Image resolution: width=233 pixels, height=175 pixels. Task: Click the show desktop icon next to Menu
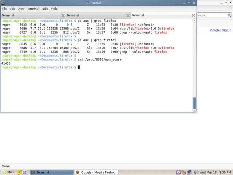click(25, 172)
